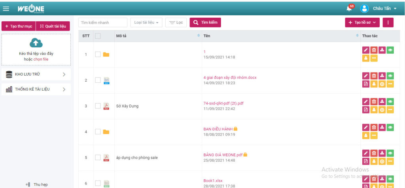Open the hamburger menu next to WEONE logo
The height and width of the screenshot is (188, 405).
click(x=6, y=9)
